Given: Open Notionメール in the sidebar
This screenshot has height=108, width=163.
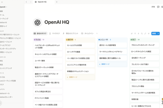Looking at the screenshot, I should pos(5,93).
